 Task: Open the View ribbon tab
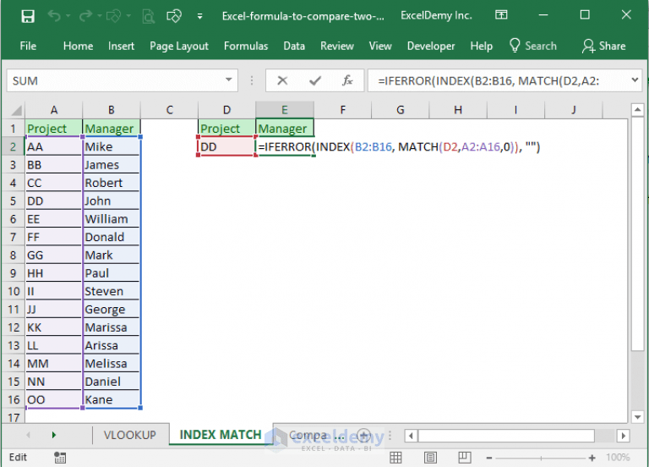click(380, 46)
